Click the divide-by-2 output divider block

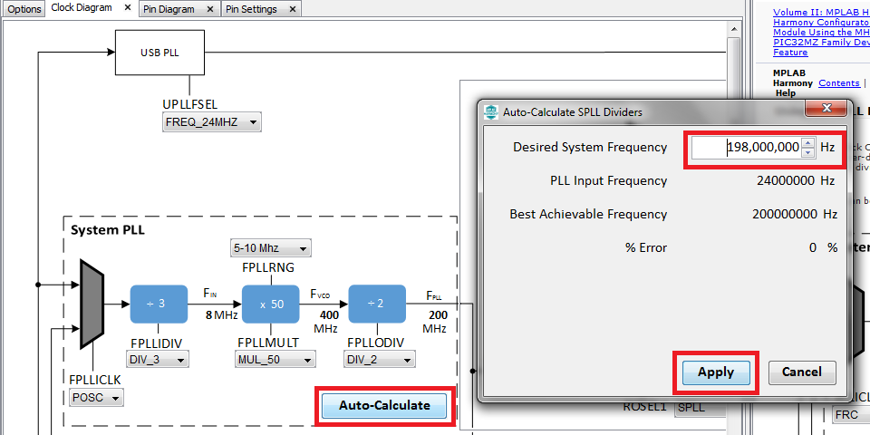[375, 304]
